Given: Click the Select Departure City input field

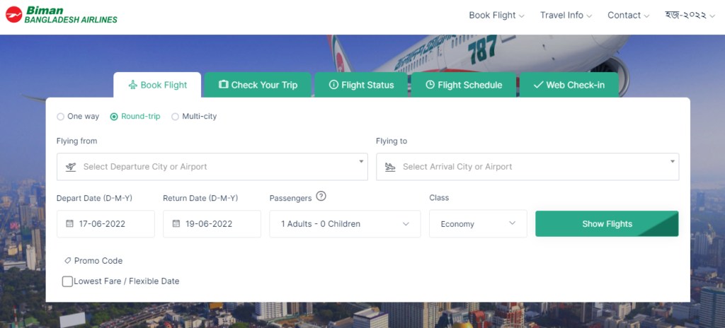Looking at the screenshot, I should pyautogui.click(x=212, y=167).
